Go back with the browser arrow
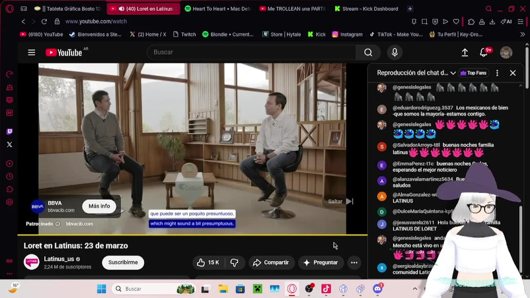 pyautogui.click(x=24, y=22)
